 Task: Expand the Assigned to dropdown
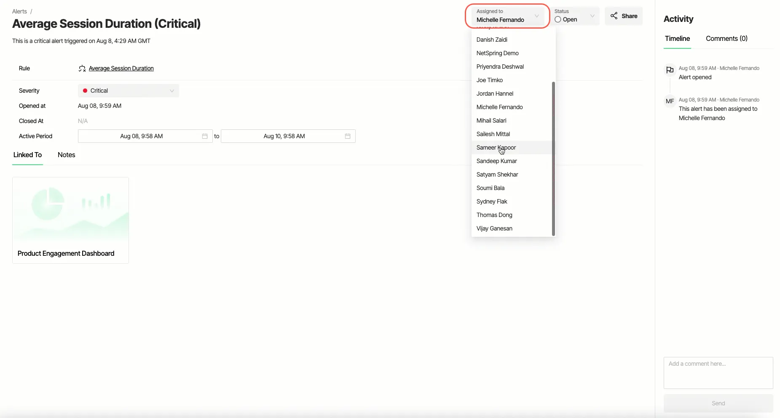click(508, 16)
